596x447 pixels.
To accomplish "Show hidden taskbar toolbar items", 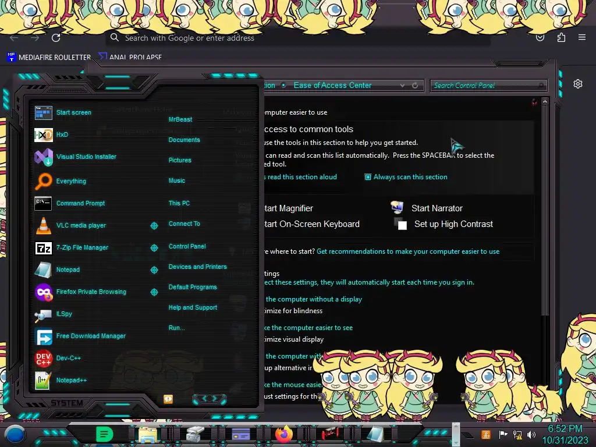I will pos(456,434).
